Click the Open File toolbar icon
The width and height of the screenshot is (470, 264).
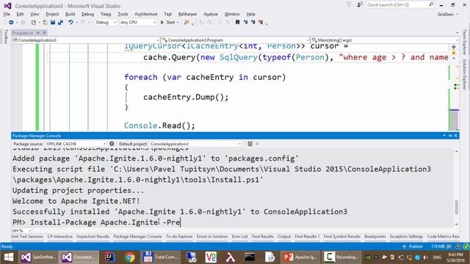coord(45,23)
